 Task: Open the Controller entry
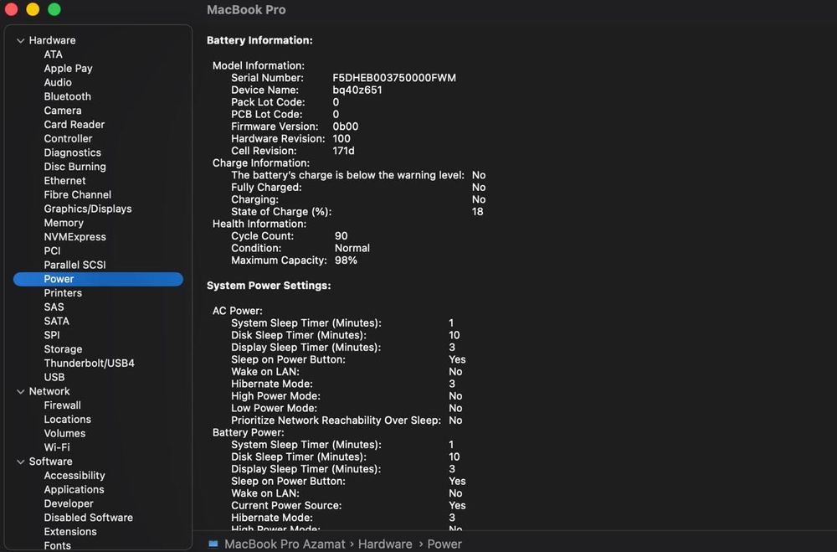[x=68, y=138]
